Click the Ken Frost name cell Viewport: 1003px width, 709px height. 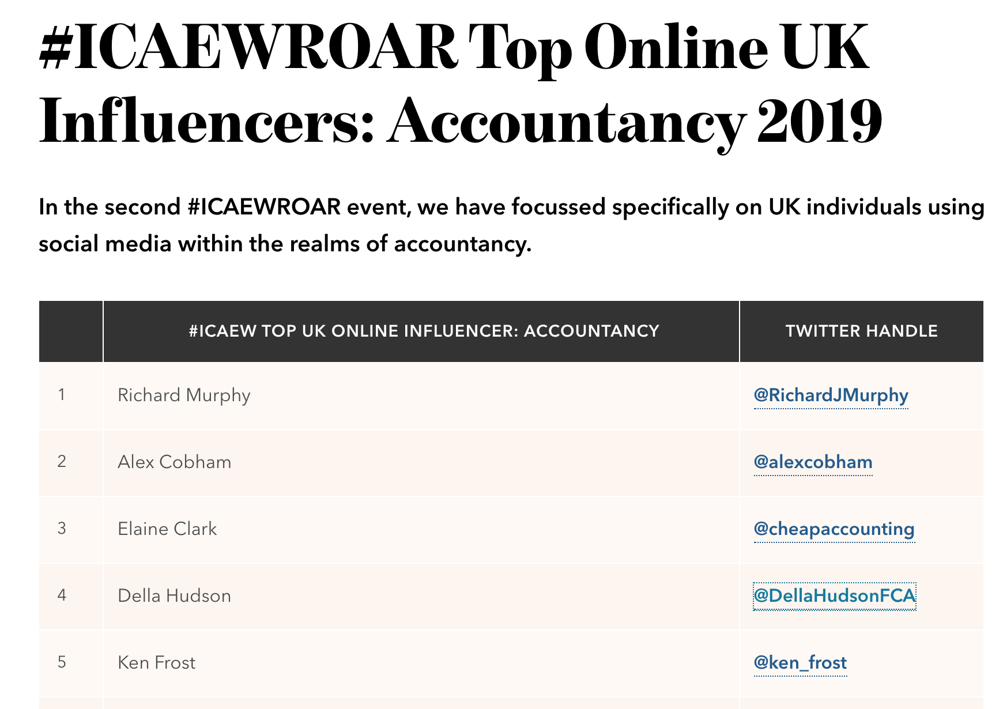point(156,663)
